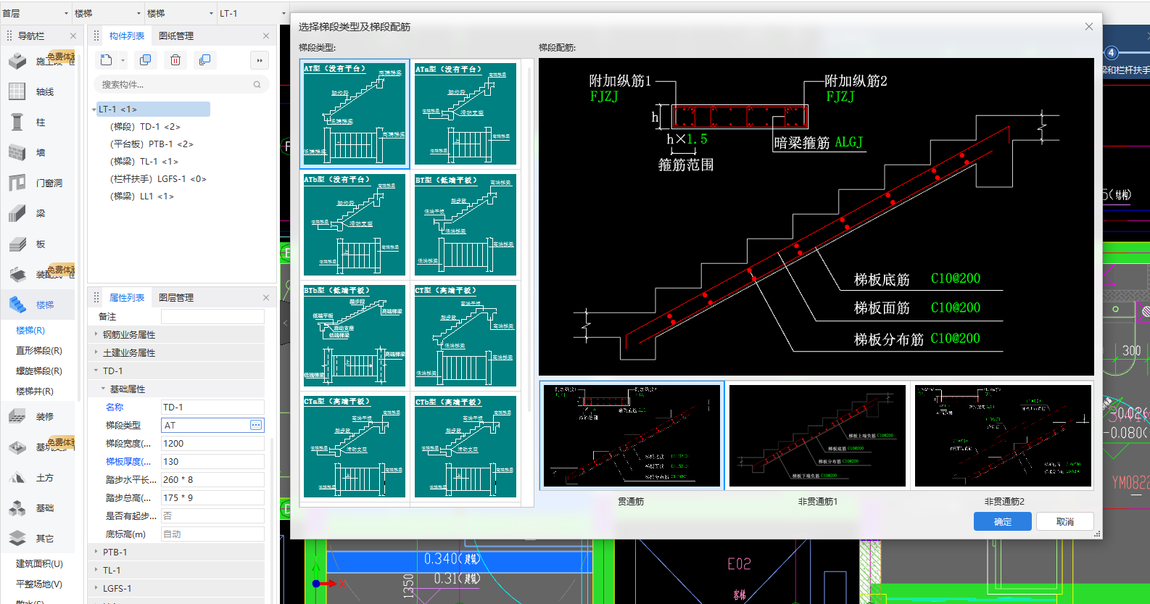Select the CT型 stair type thumbnail
The height and width of the screenshot is (604, 1150).
[466, 336]
